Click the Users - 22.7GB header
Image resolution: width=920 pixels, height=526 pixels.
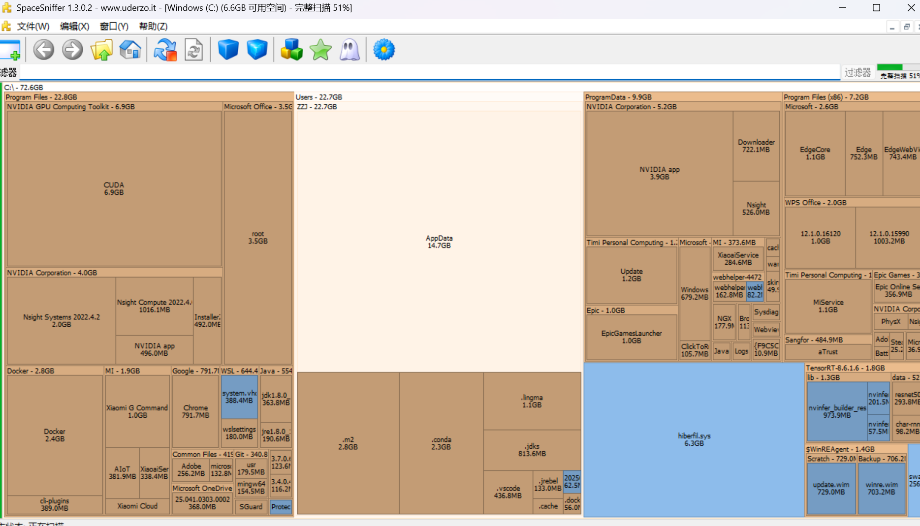coord(438,97)
